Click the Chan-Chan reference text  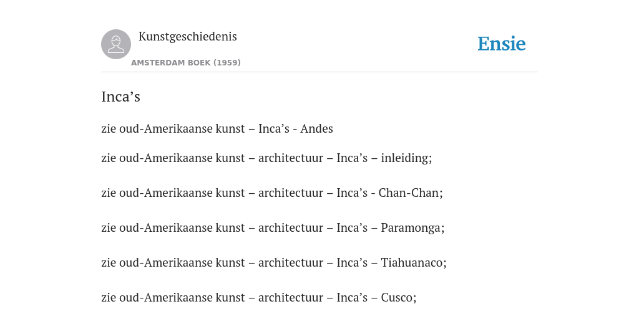409,193
